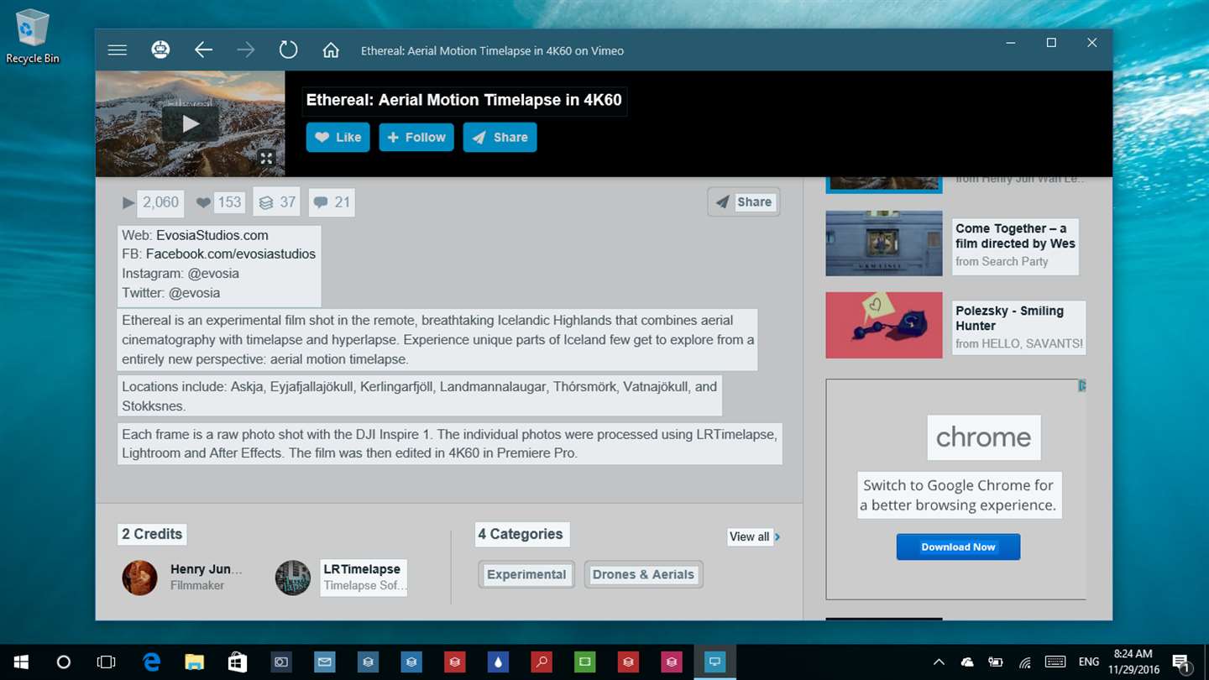Open the home page
This screenshot has height=680, width=1209.
[x=331, y=50]
